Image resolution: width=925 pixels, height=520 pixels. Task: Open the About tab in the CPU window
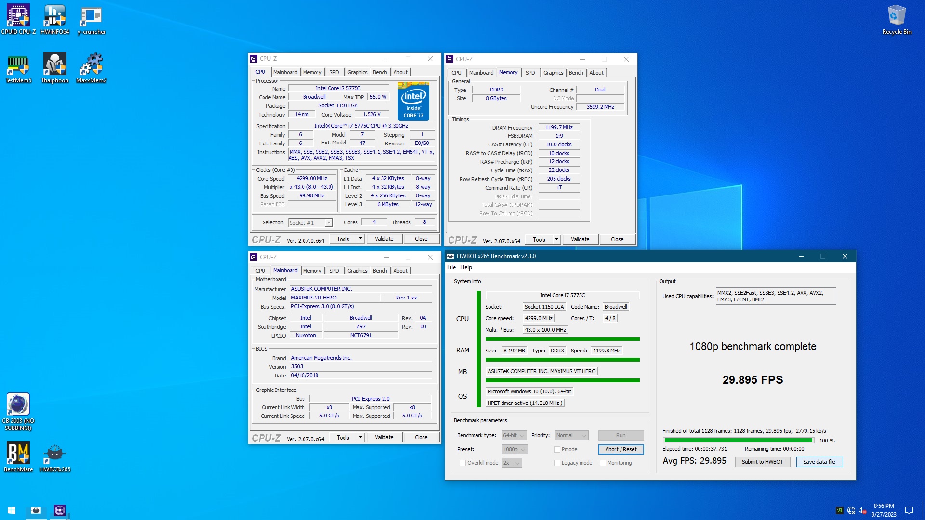point(400,72)
